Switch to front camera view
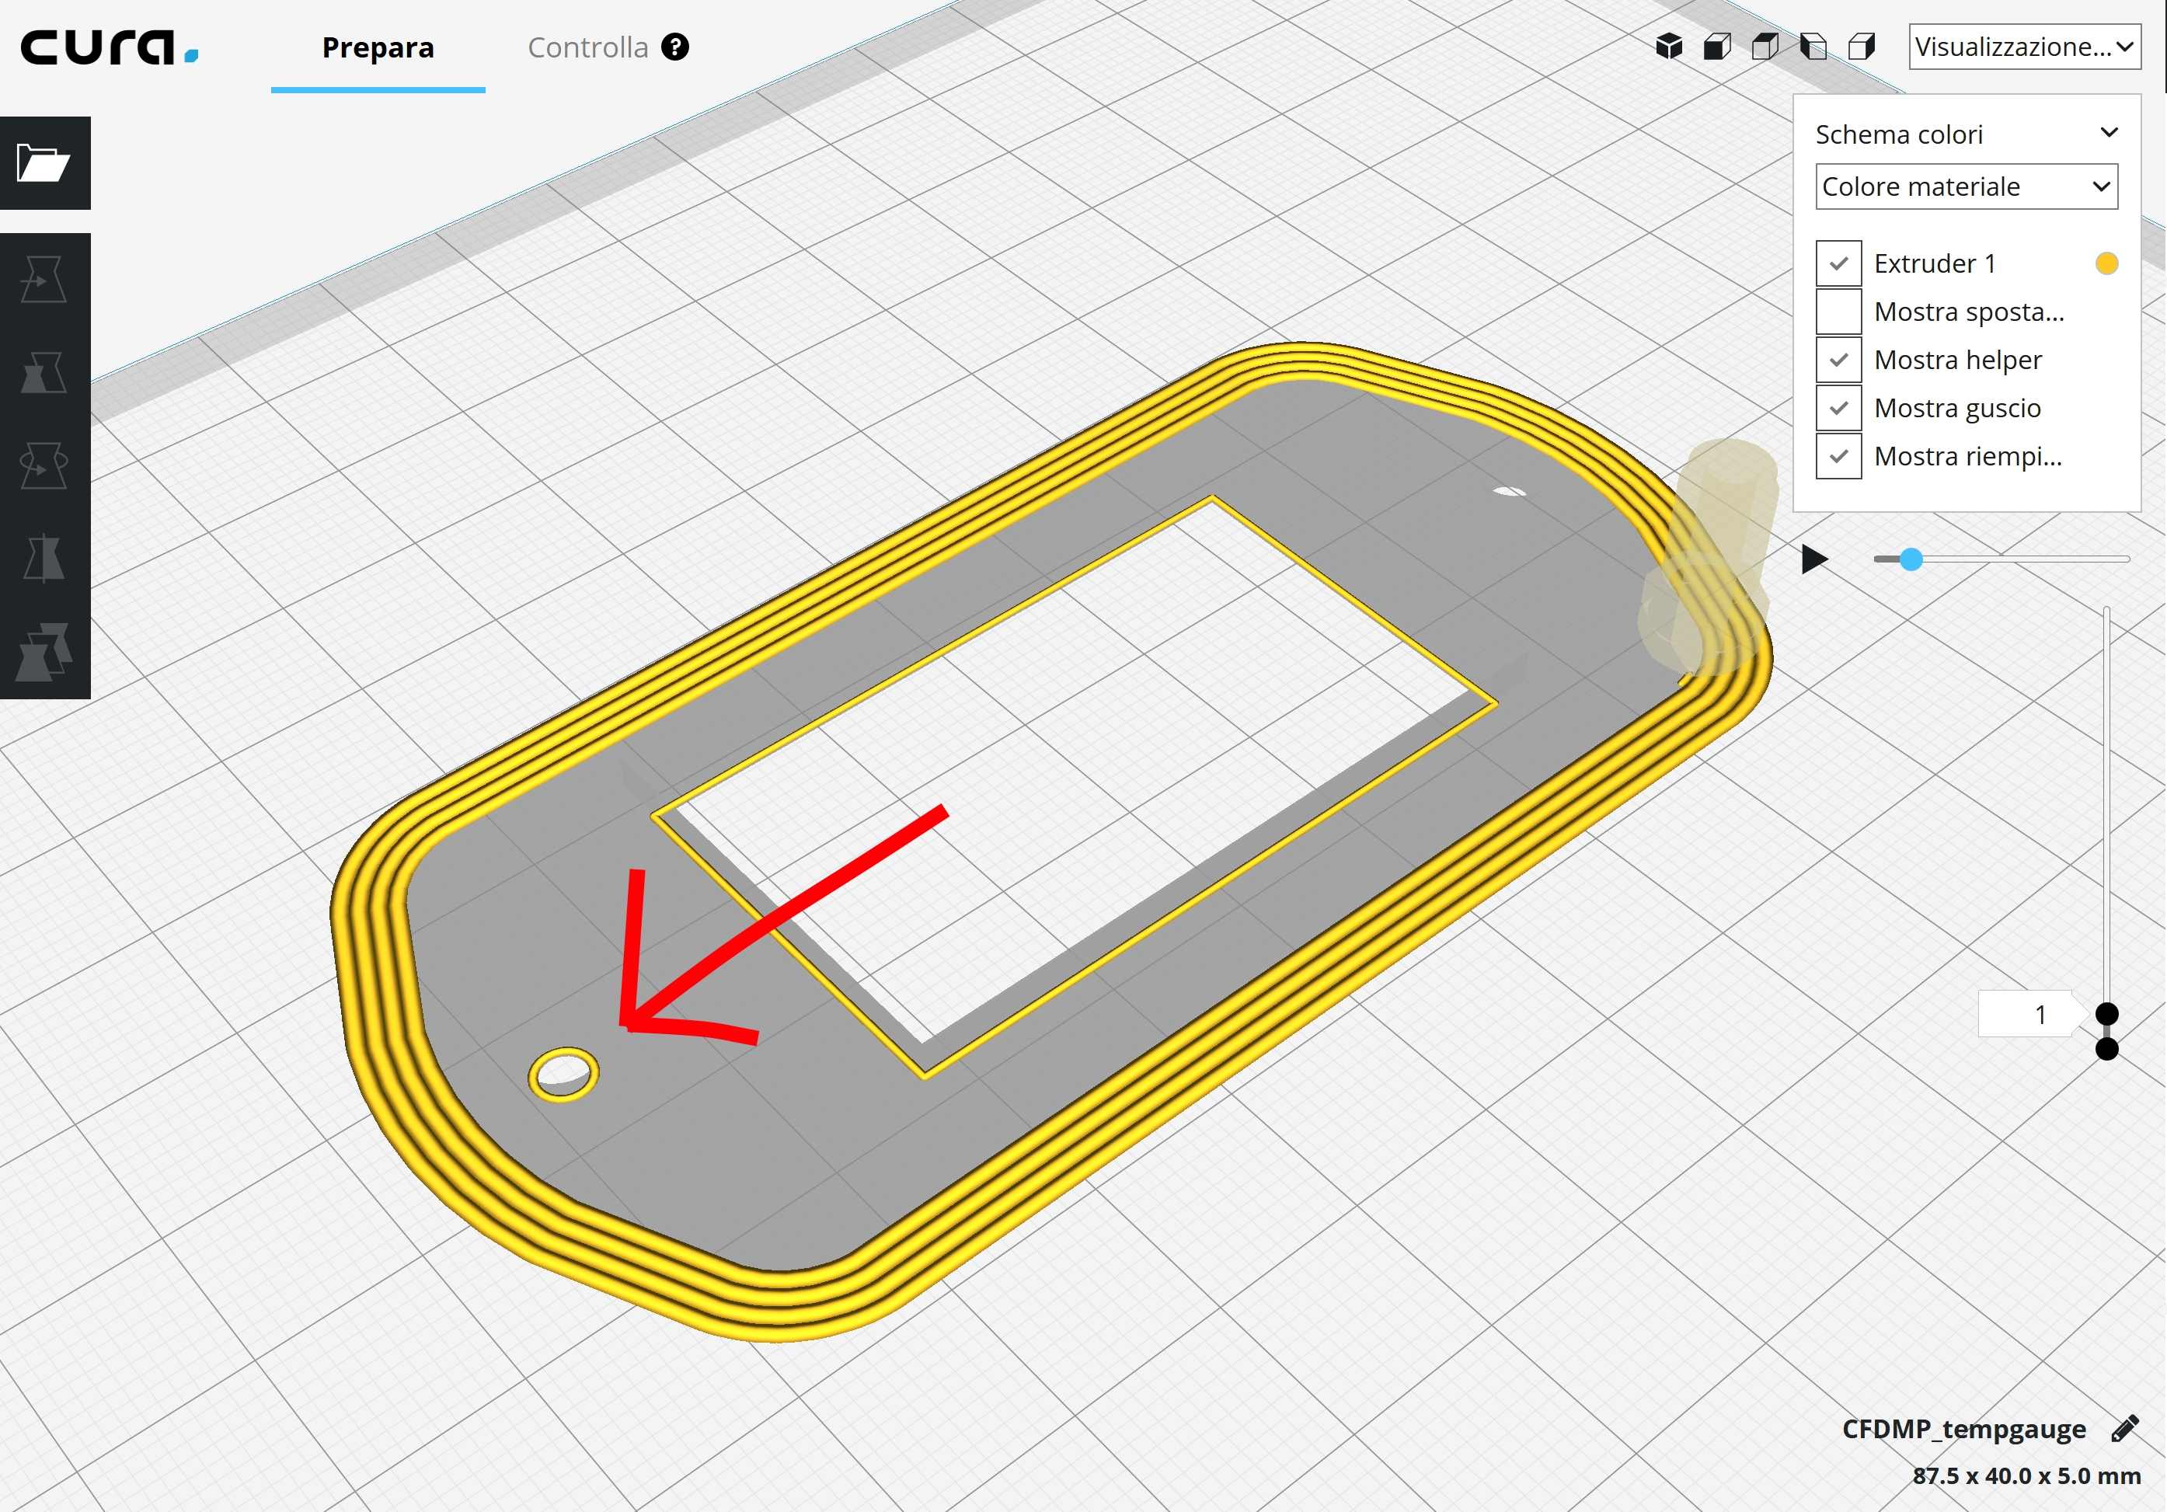Screen dimensions: 2167x1512 1717,47
